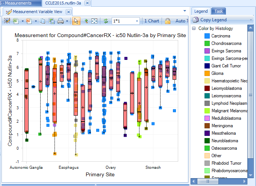The width and height of the screenshot is (256, 186).
Task: Click the Medulloblastoma pink swatch
Action: point(207,118)
